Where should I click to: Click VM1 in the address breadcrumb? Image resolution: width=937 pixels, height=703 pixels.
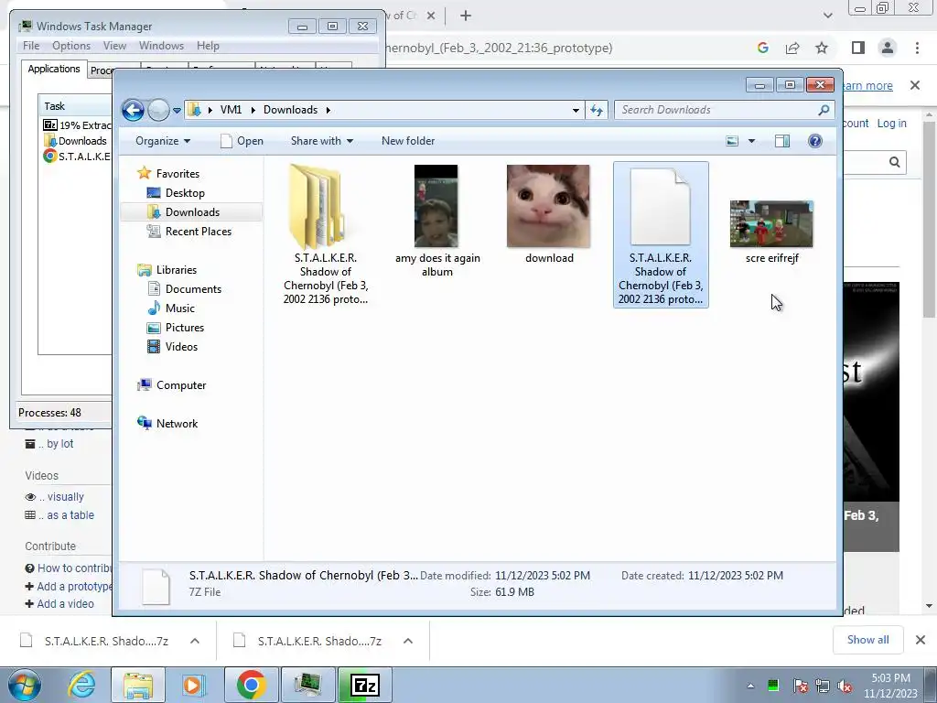[x=231, y=110]
